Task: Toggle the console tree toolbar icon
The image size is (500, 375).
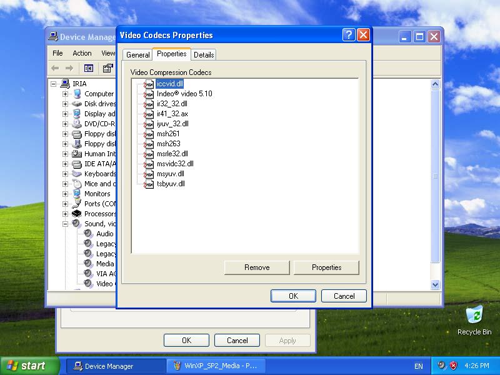Action: 89,68
